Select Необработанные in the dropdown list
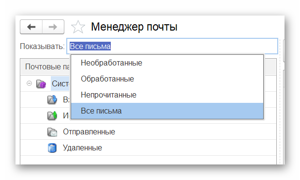 (167, 63)
